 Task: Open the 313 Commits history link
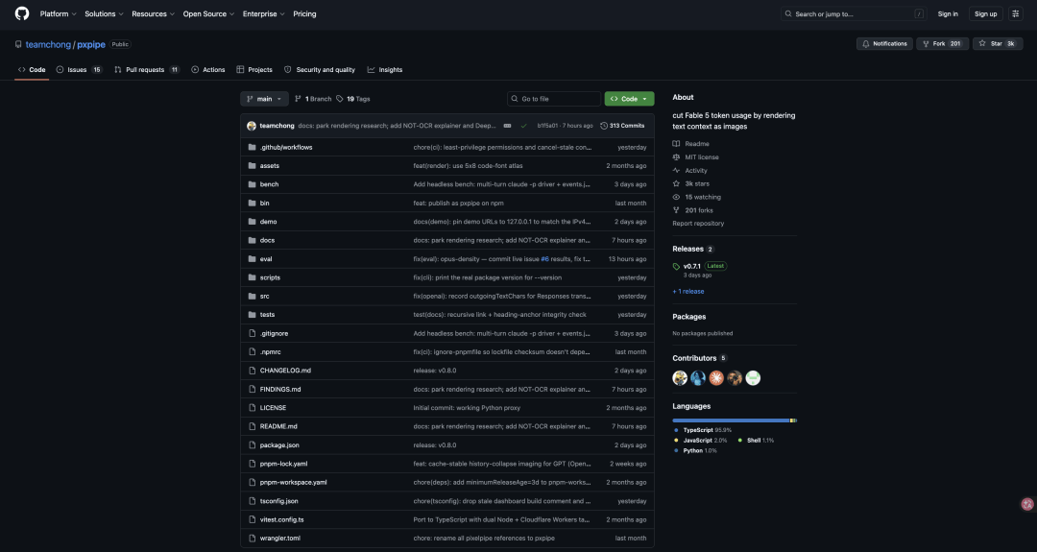(x=622, y=126)
